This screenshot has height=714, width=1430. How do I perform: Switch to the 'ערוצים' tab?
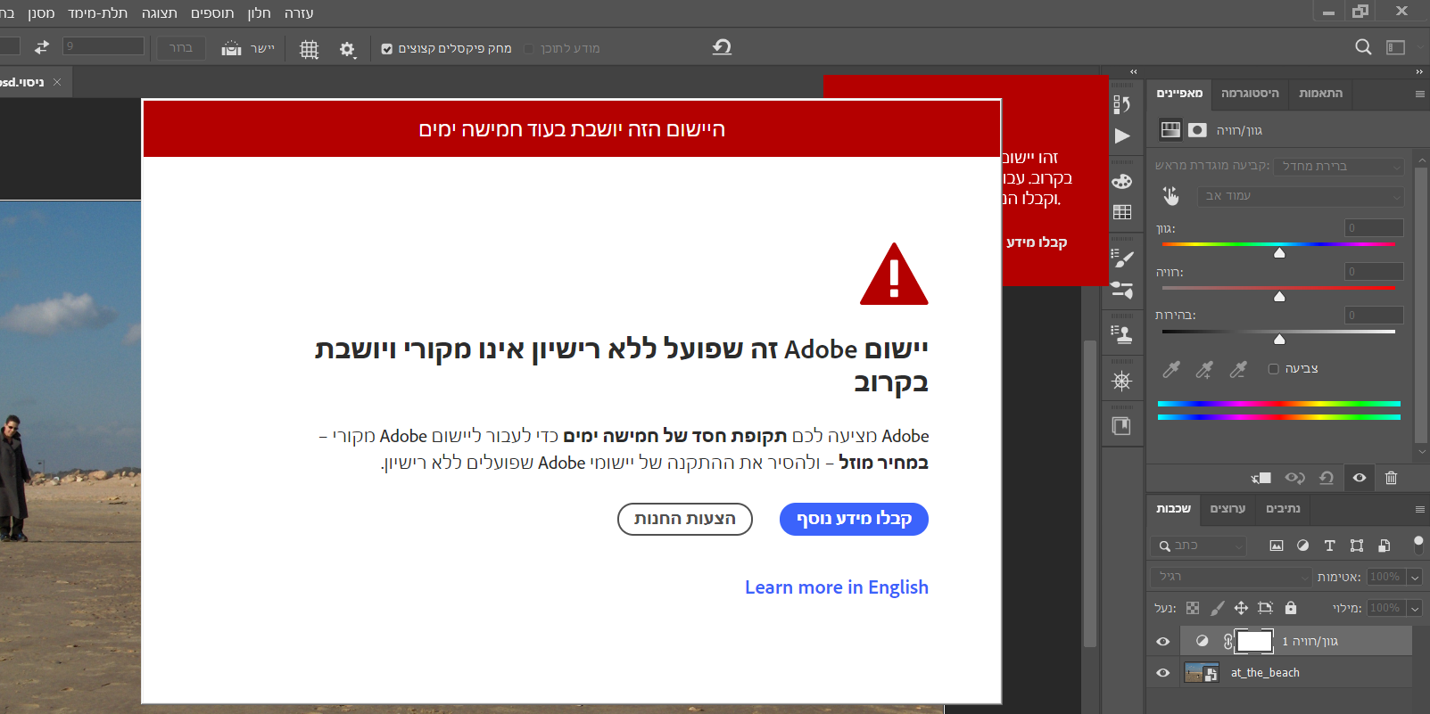pyautogui.click(x=1227, y=509)
